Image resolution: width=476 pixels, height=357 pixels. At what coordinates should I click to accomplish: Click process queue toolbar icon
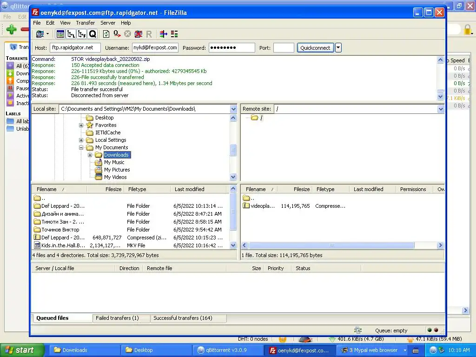117,34
